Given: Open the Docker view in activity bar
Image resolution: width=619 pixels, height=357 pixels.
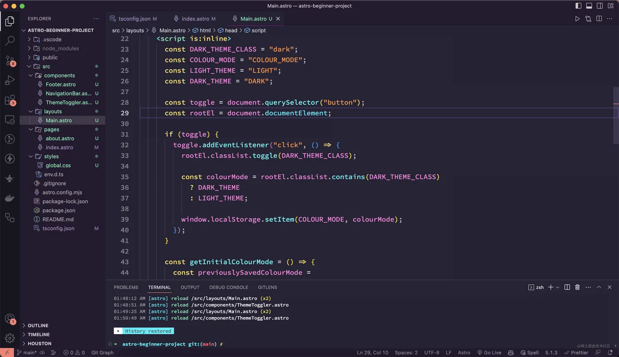Looking at the screenshot, I should tap(10, 198).
